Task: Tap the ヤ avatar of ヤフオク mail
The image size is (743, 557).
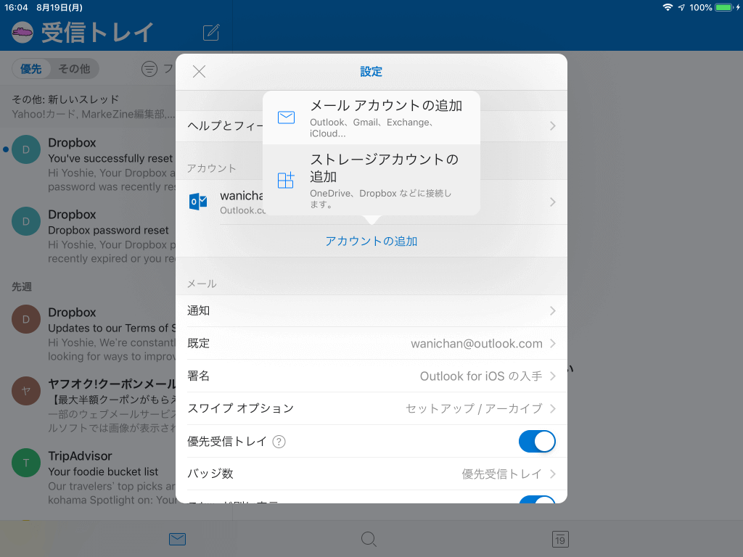Action: [x=25, y=391]
